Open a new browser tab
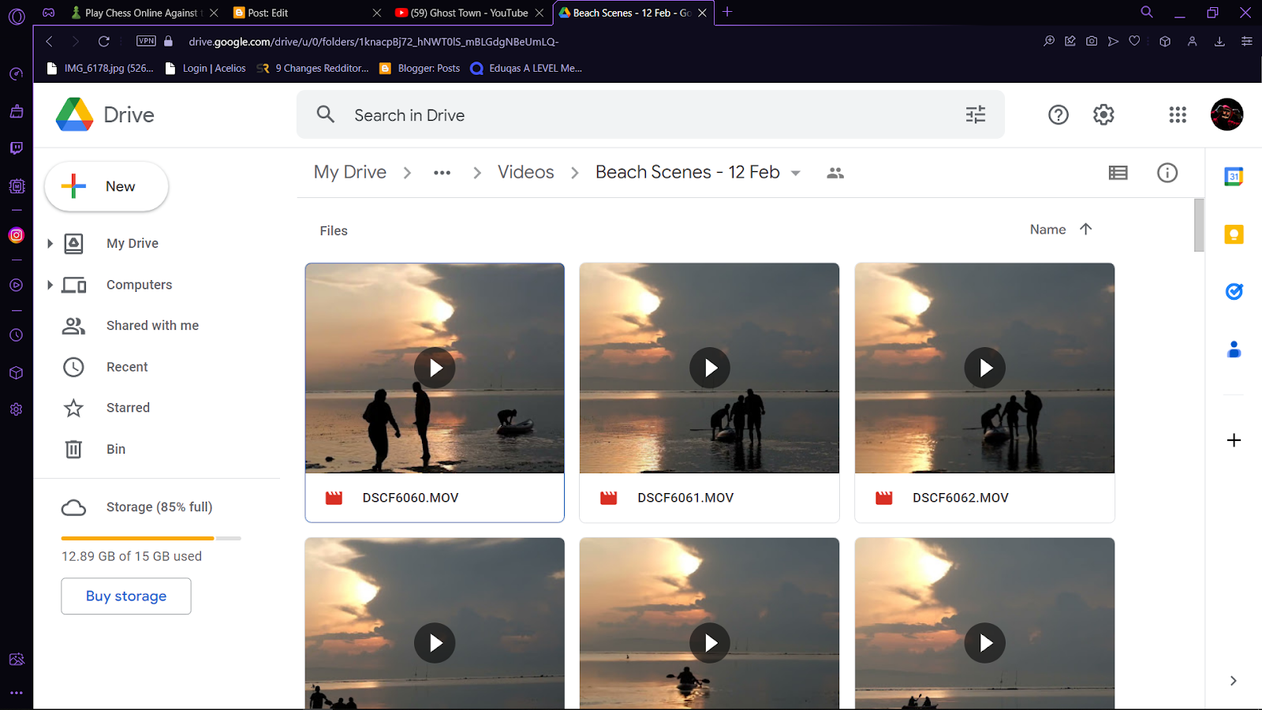The image size is (1262, 710). point(727,12)
